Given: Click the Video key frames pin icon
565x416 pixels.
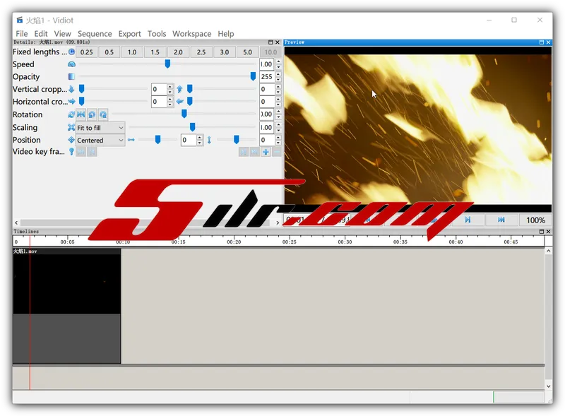Looking at the screenshot, I should pos(72,152).
